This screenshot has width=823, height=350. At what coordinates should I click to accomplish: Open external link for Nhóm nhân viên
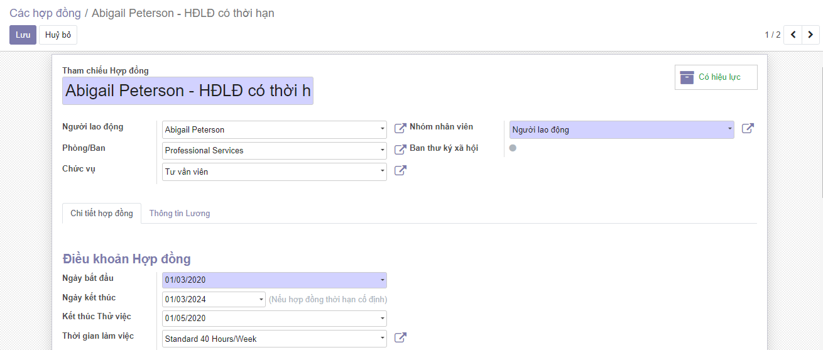pyautogui.click(x=748, y=128)
